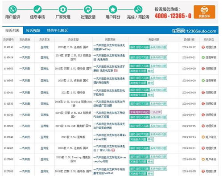Click complaint number 1145746
Image resolution: width=223 pixels, height=176 pixels.
click(8, 47)
